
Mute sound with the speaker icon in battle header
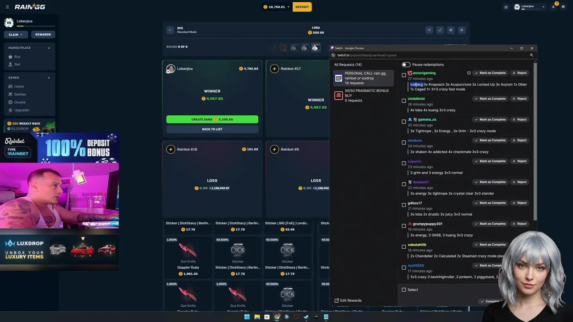[x=451, y=30]
